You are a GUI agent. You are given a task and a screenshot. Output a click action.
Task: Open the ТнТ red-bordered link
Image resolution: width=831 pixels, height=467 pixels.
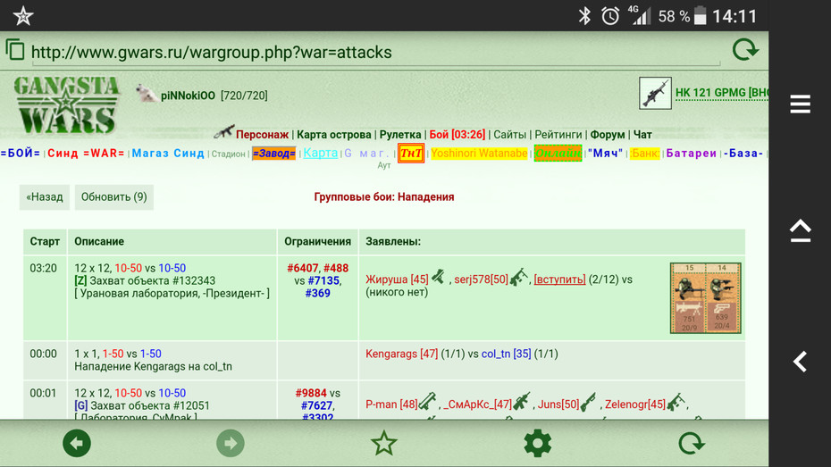411,153
